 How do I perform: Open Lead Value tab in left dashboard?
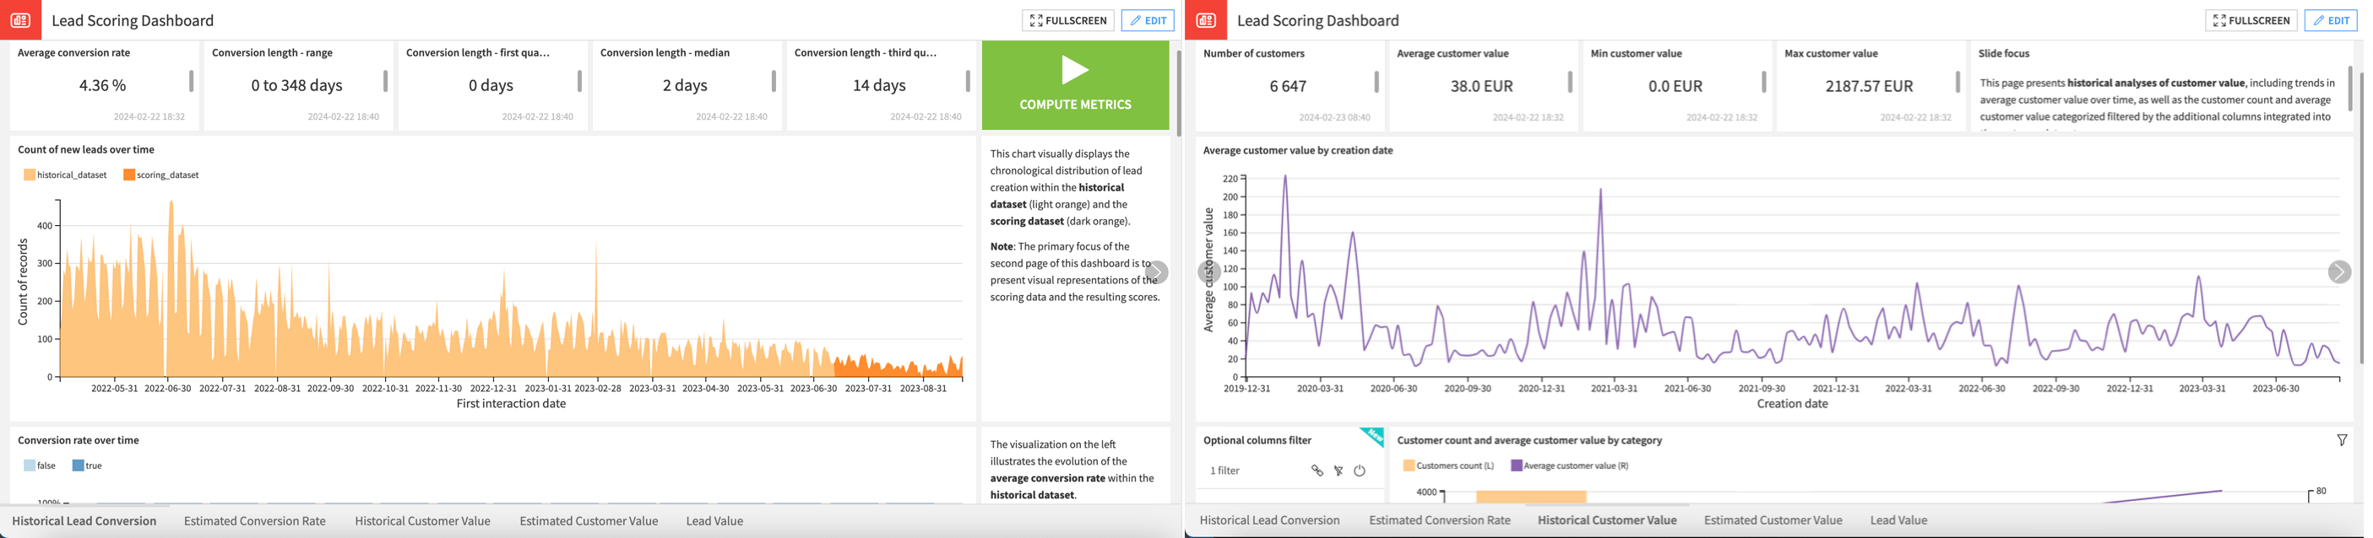coord(714,520)
